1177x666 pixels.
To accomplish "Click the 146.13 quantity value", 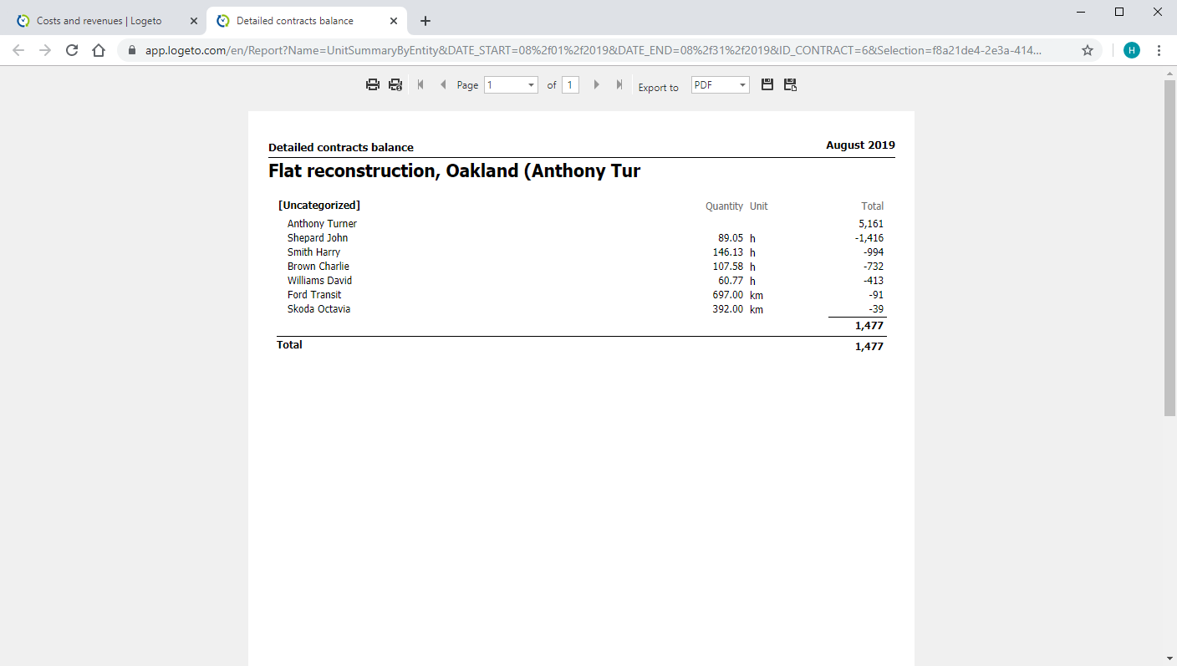I will tap(728, 252).
